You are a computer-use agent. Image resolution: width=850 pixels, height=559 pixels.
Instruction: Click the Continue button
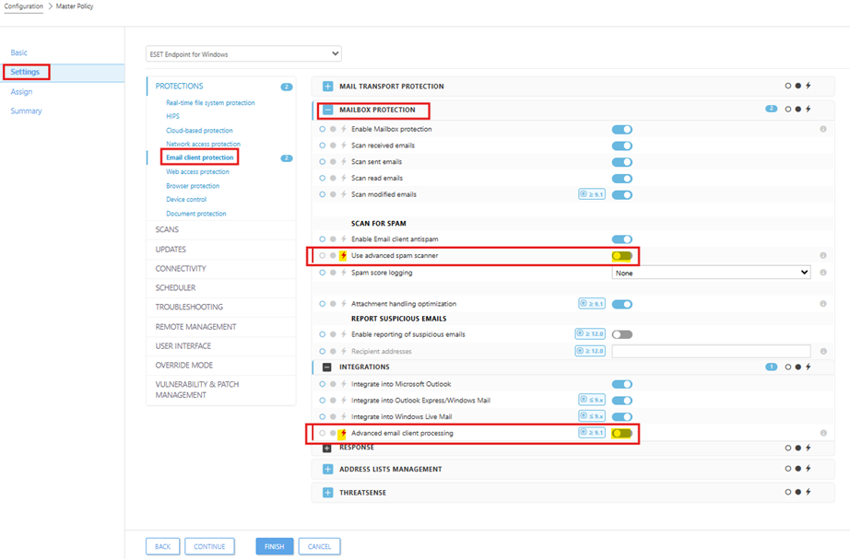(209, 546)
